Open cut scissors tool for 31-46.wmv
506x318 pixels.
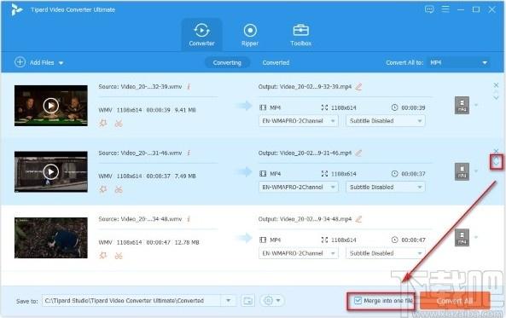[x=119, y=189]
